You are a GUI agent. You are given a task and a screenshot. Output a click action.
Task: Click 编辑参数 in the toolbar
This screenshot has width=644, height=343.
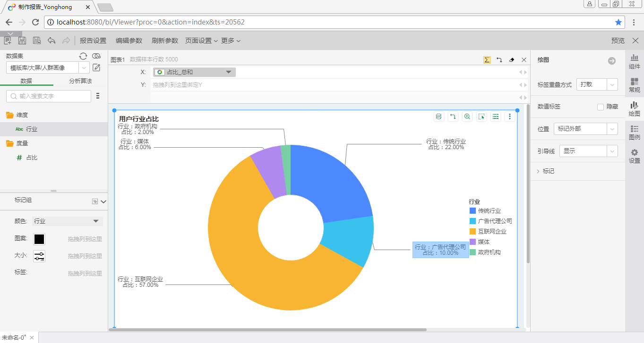pos(129,41)
